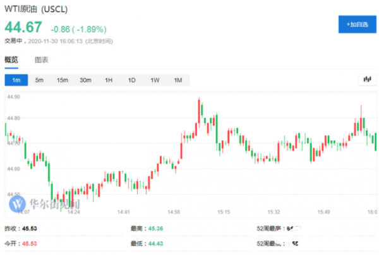The height and width of the screenshot is (255, 379).
Task: Switch to the 概览 tab
Action: (x=12, y=60)
